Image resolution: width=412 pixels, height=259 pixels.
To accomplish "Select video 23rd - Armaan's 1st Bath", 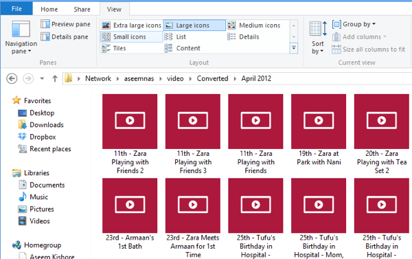I will click(x=130, y=214).
